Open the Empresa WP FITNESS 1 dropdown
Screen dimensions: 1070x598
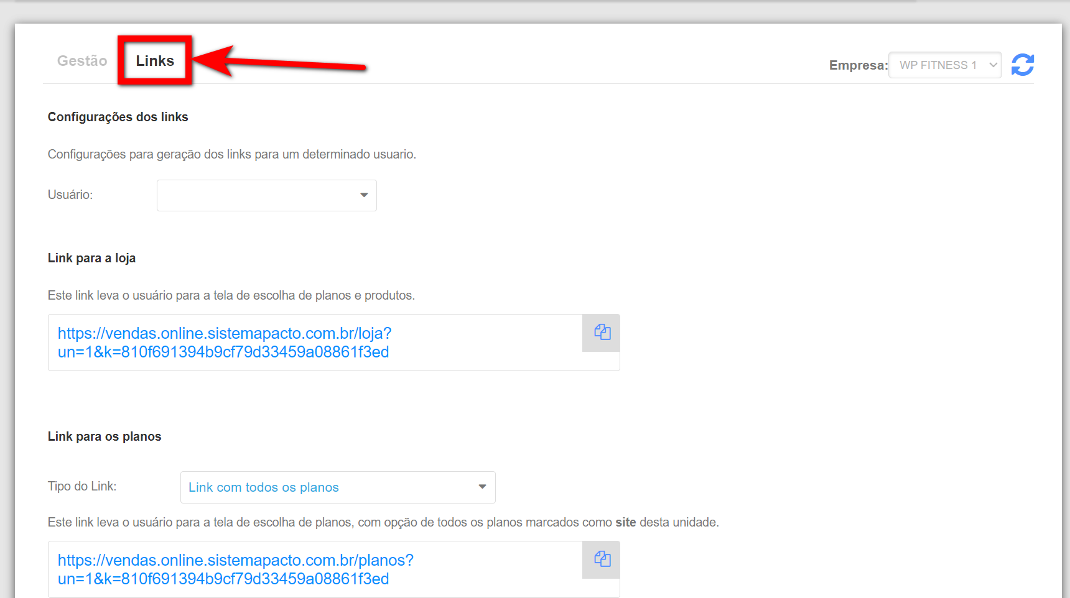click(944, 65)
